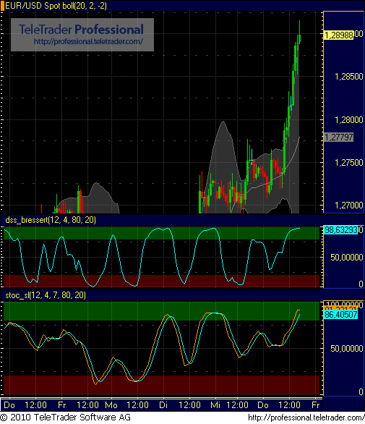The height and width of the screenshot is (424, 365).
Task: Click the 12:00 label between Di and Mi
Action: click(x=189, y=405)
